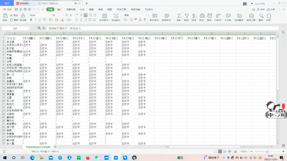Switch to the Developer Tools tab
287x161 pixels.
[x=122, y=9]
